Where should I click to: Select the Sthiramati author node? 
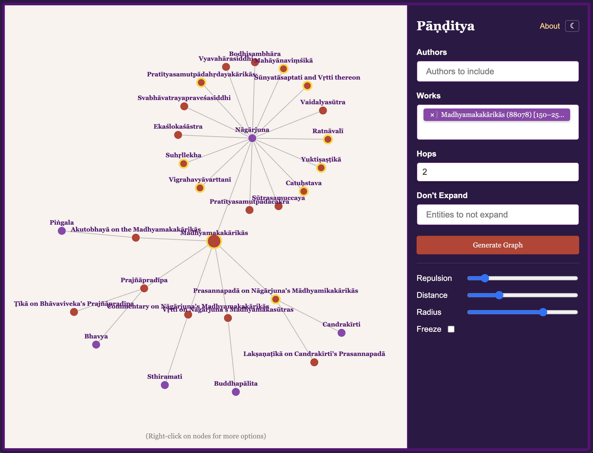tap(165, 385)
